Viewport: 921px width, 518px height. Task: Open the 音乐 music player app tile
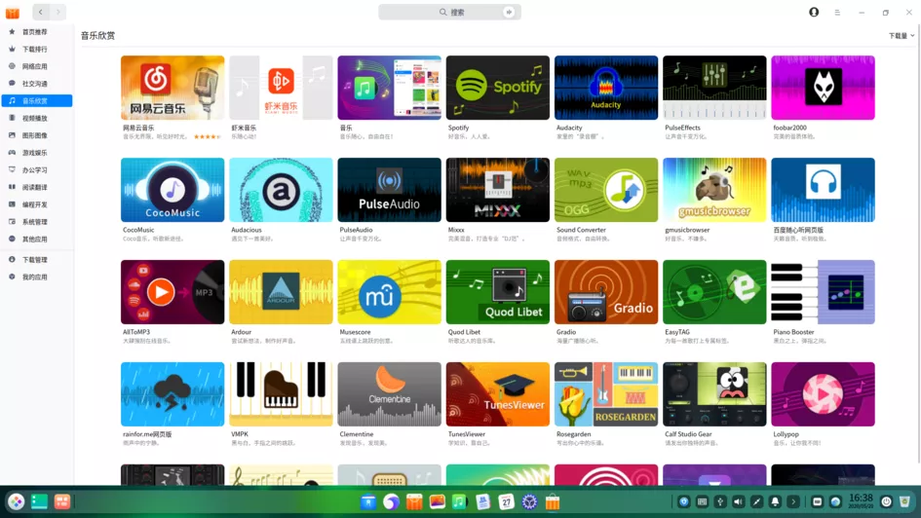390,88
